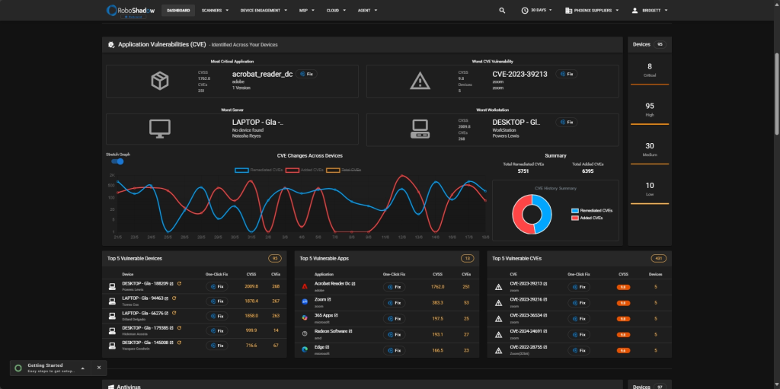Open the Scanners menu
The width and height of the screenshot is (780, 389).
[x=215, y=11]
